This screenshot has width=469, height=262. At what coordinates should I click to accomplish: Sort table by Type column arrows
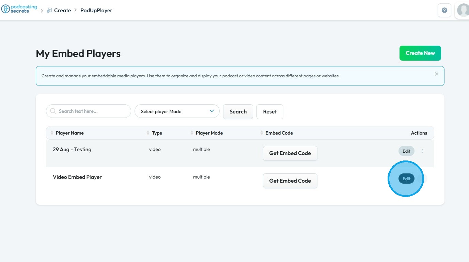click(x=148, y=133)
